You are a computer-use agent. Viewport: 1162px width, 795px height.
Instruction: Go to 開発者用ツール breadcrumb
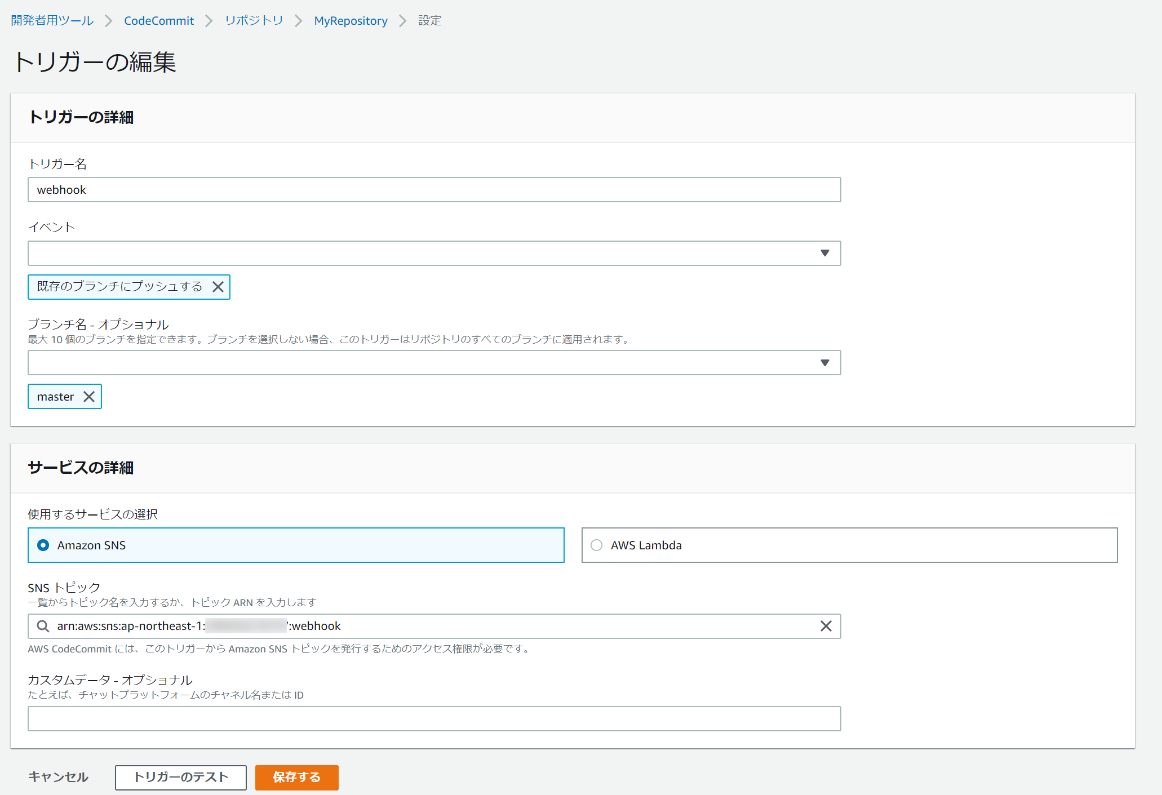[x=52, y=21]
